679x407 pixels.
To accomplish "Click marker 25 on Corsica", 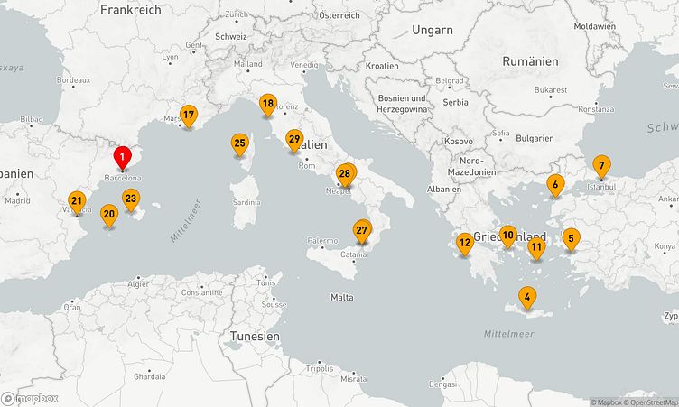I will [x=239, y=143].
